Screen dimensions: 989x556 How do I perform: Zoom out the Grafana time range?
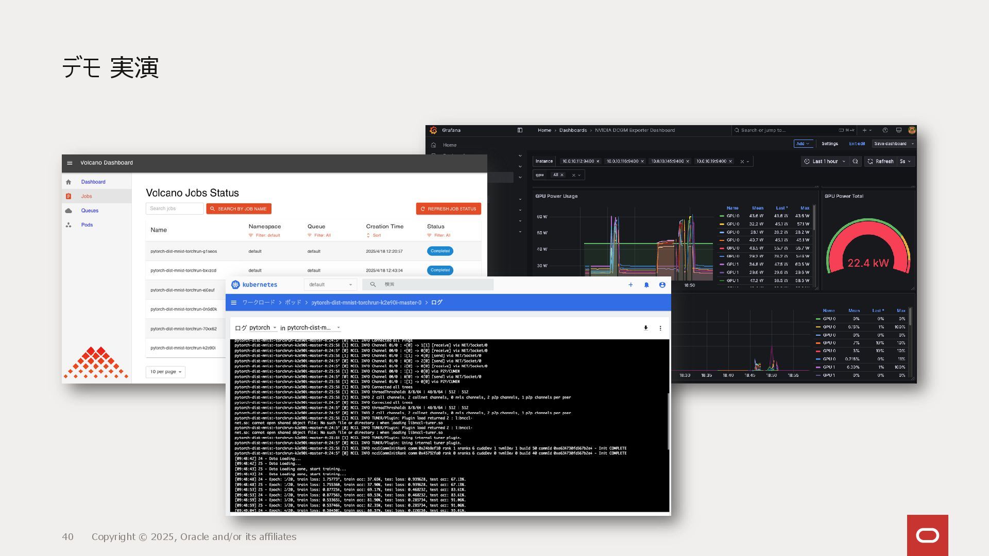click(855, 161)
